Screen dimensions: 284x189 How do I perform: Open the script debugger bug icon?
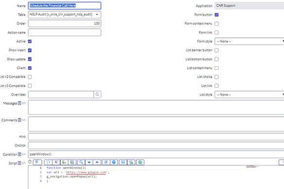click(140, 162)
